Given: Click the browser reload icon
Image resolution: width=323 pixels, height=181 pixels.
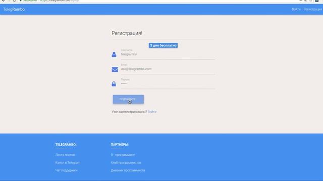Looking at the screenshot, I should [x=14, y=1].
